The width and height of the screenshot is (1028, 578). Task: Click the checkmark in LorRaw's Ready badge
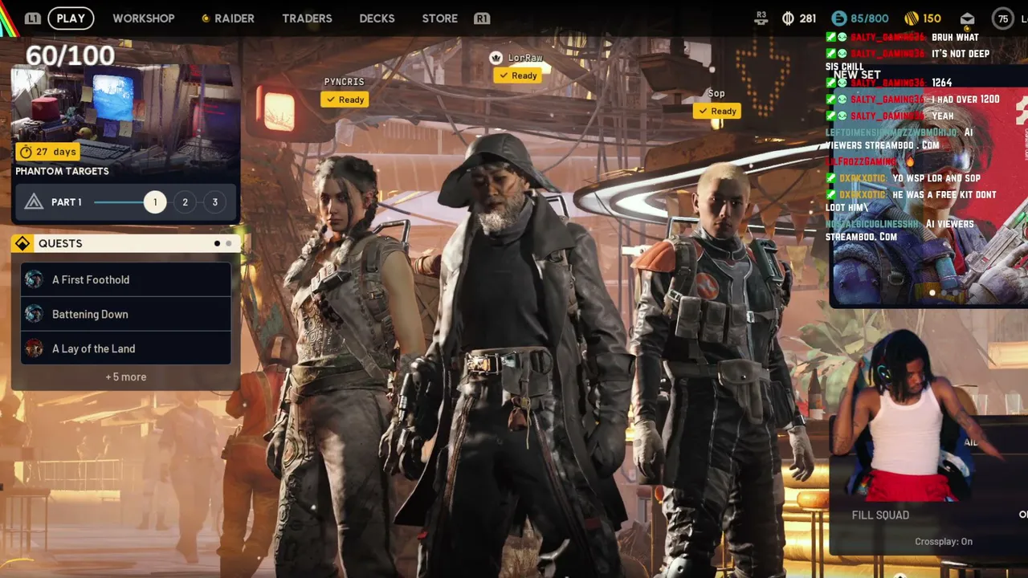pos(504,75)
